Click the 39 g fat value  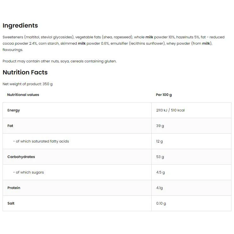click(x=160, y=126)
